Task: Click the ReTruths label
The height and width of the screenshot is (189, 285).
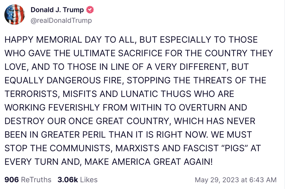Action: point(36,180)
